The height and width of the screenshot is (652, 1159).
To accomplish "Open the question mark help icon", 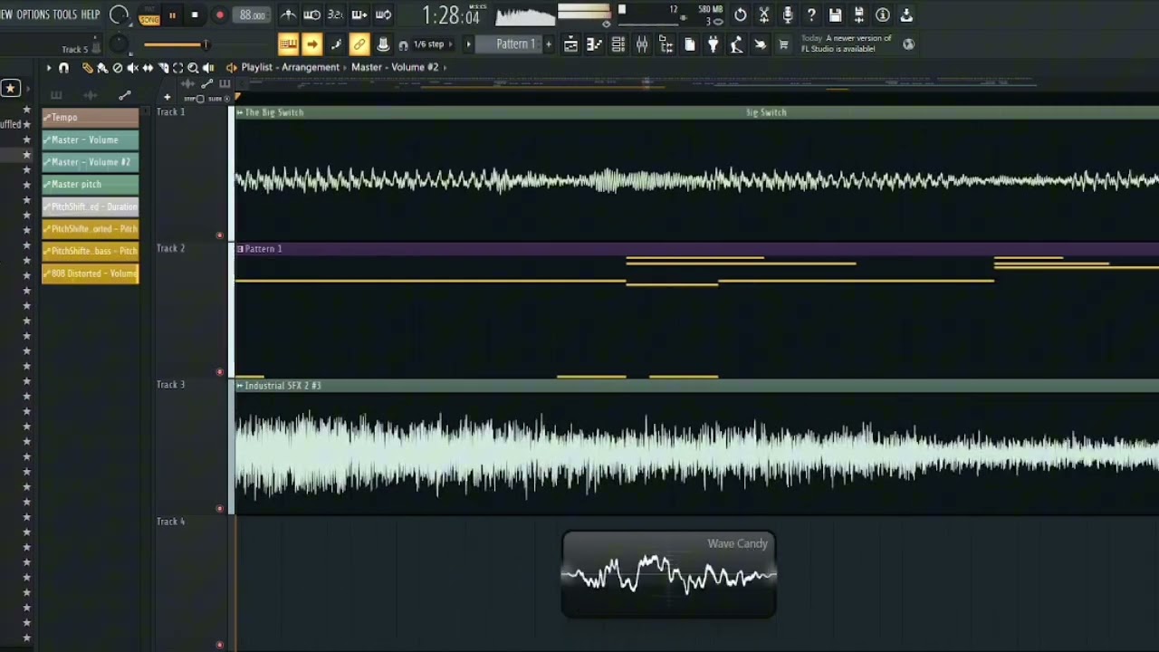I will coord(811,15).
